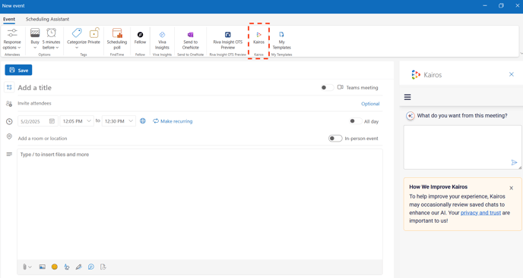Open Response options in the ribbon
Viewport: 523px width, 278px height.
coord(12,39)
